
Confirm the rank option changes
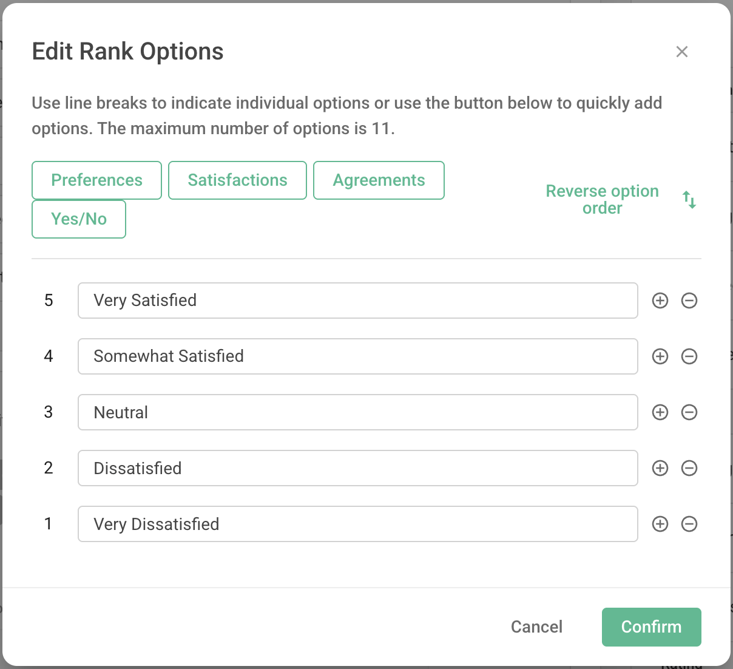651,627
